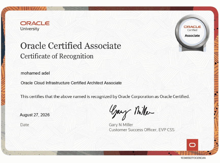The height and width of the screenshot is (163, 220).
Task: Click the certificate ID "103485027OCI26CAA"
Action: click(x=193, y=158)
